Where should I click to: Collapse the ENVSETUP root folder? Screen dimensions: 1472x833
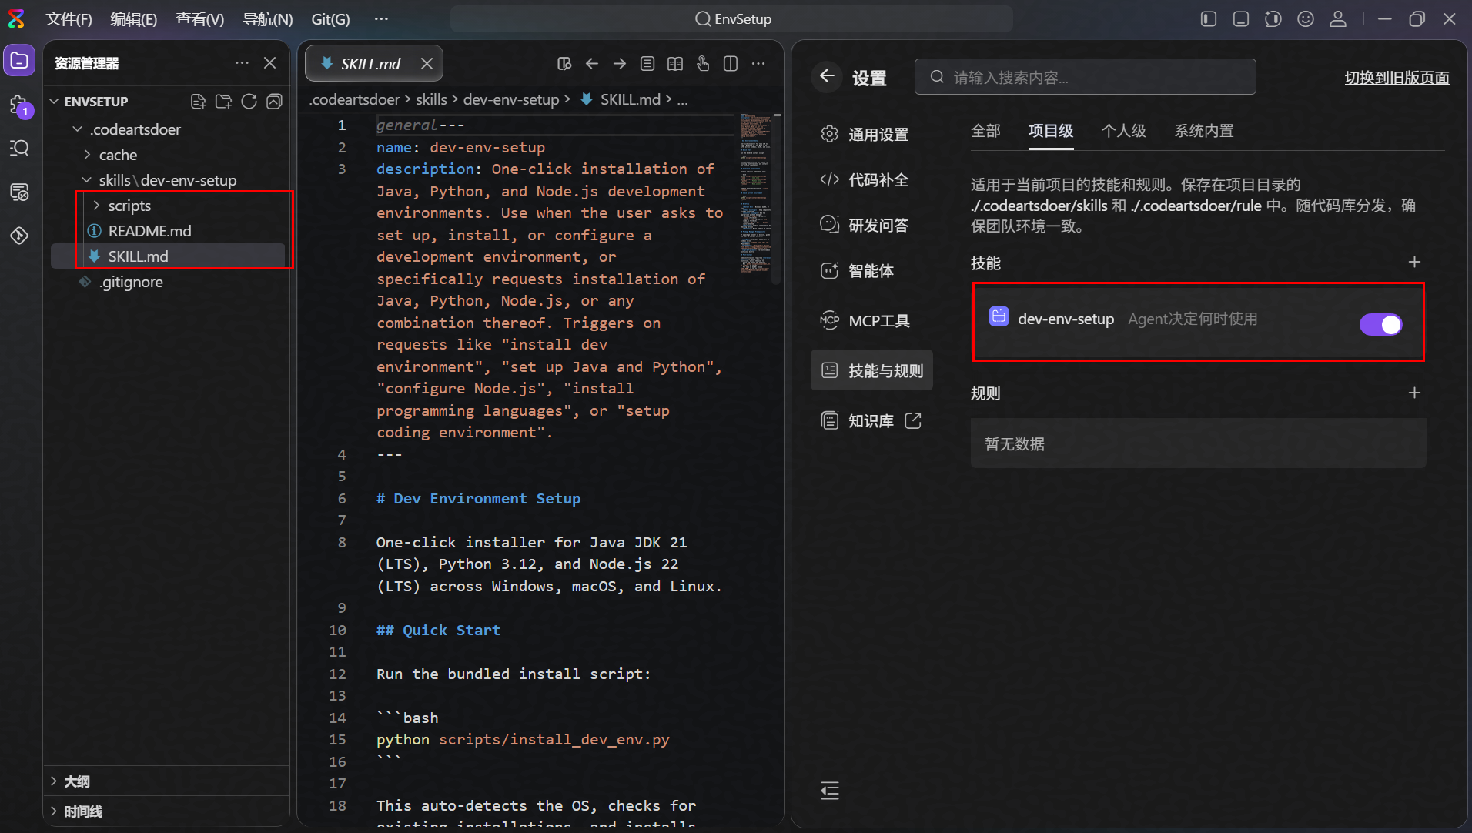click(54, 102)
